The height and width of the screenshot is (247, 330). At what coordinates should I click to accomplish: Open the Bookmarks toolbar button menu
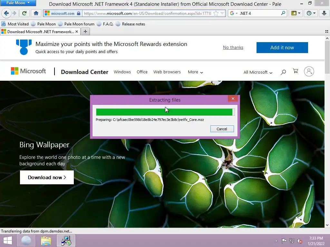click(296, 13)
